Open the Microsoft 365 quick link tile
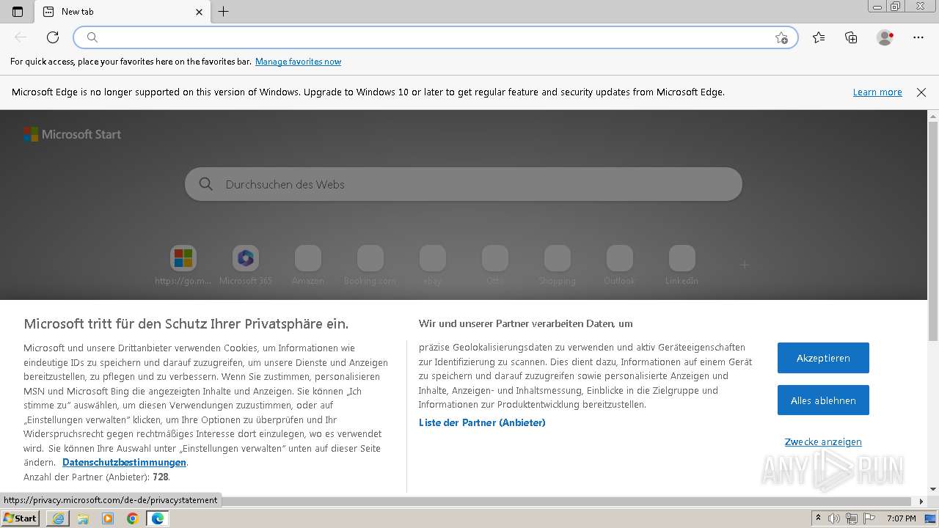The height and width of the screenshot is (528, 939). (x=246, y=265)
